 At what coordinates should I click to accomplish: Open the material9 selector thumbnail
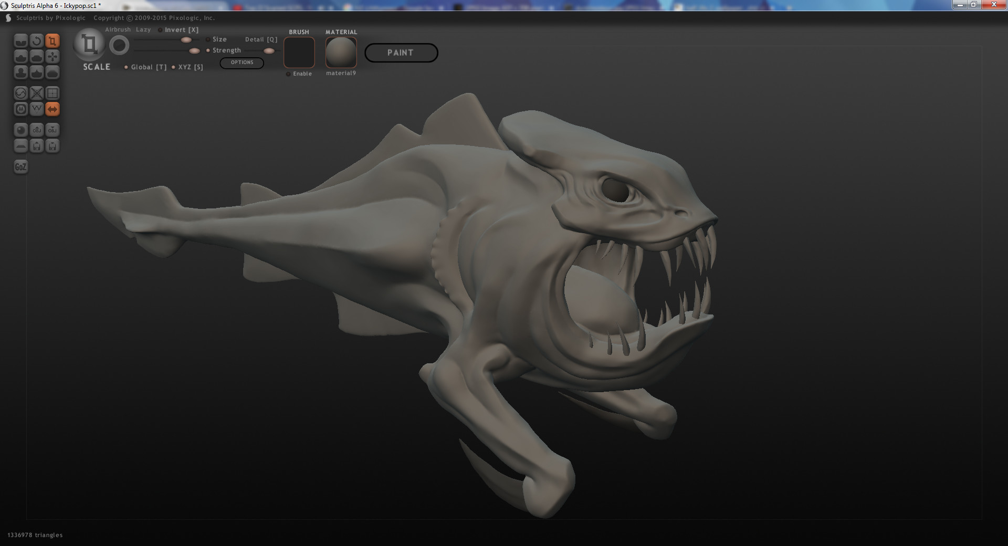click(x=341, y=52)
